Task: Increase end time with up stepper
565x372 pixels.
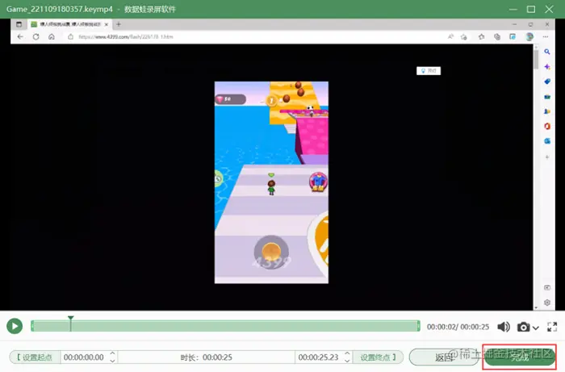Action: [x=347, y=353]
